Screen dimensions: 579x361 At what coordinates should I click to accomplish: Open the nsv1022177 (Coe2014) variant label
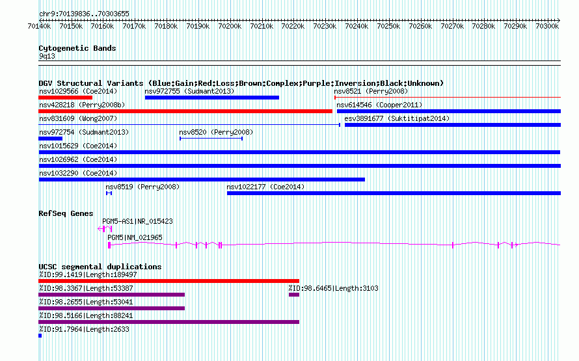265,187
